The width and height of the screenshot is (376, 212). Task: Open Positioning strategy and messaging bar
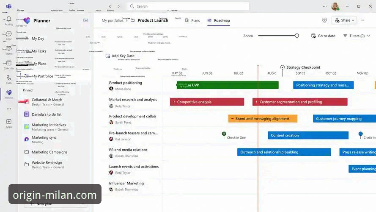[x=323, y=85]
